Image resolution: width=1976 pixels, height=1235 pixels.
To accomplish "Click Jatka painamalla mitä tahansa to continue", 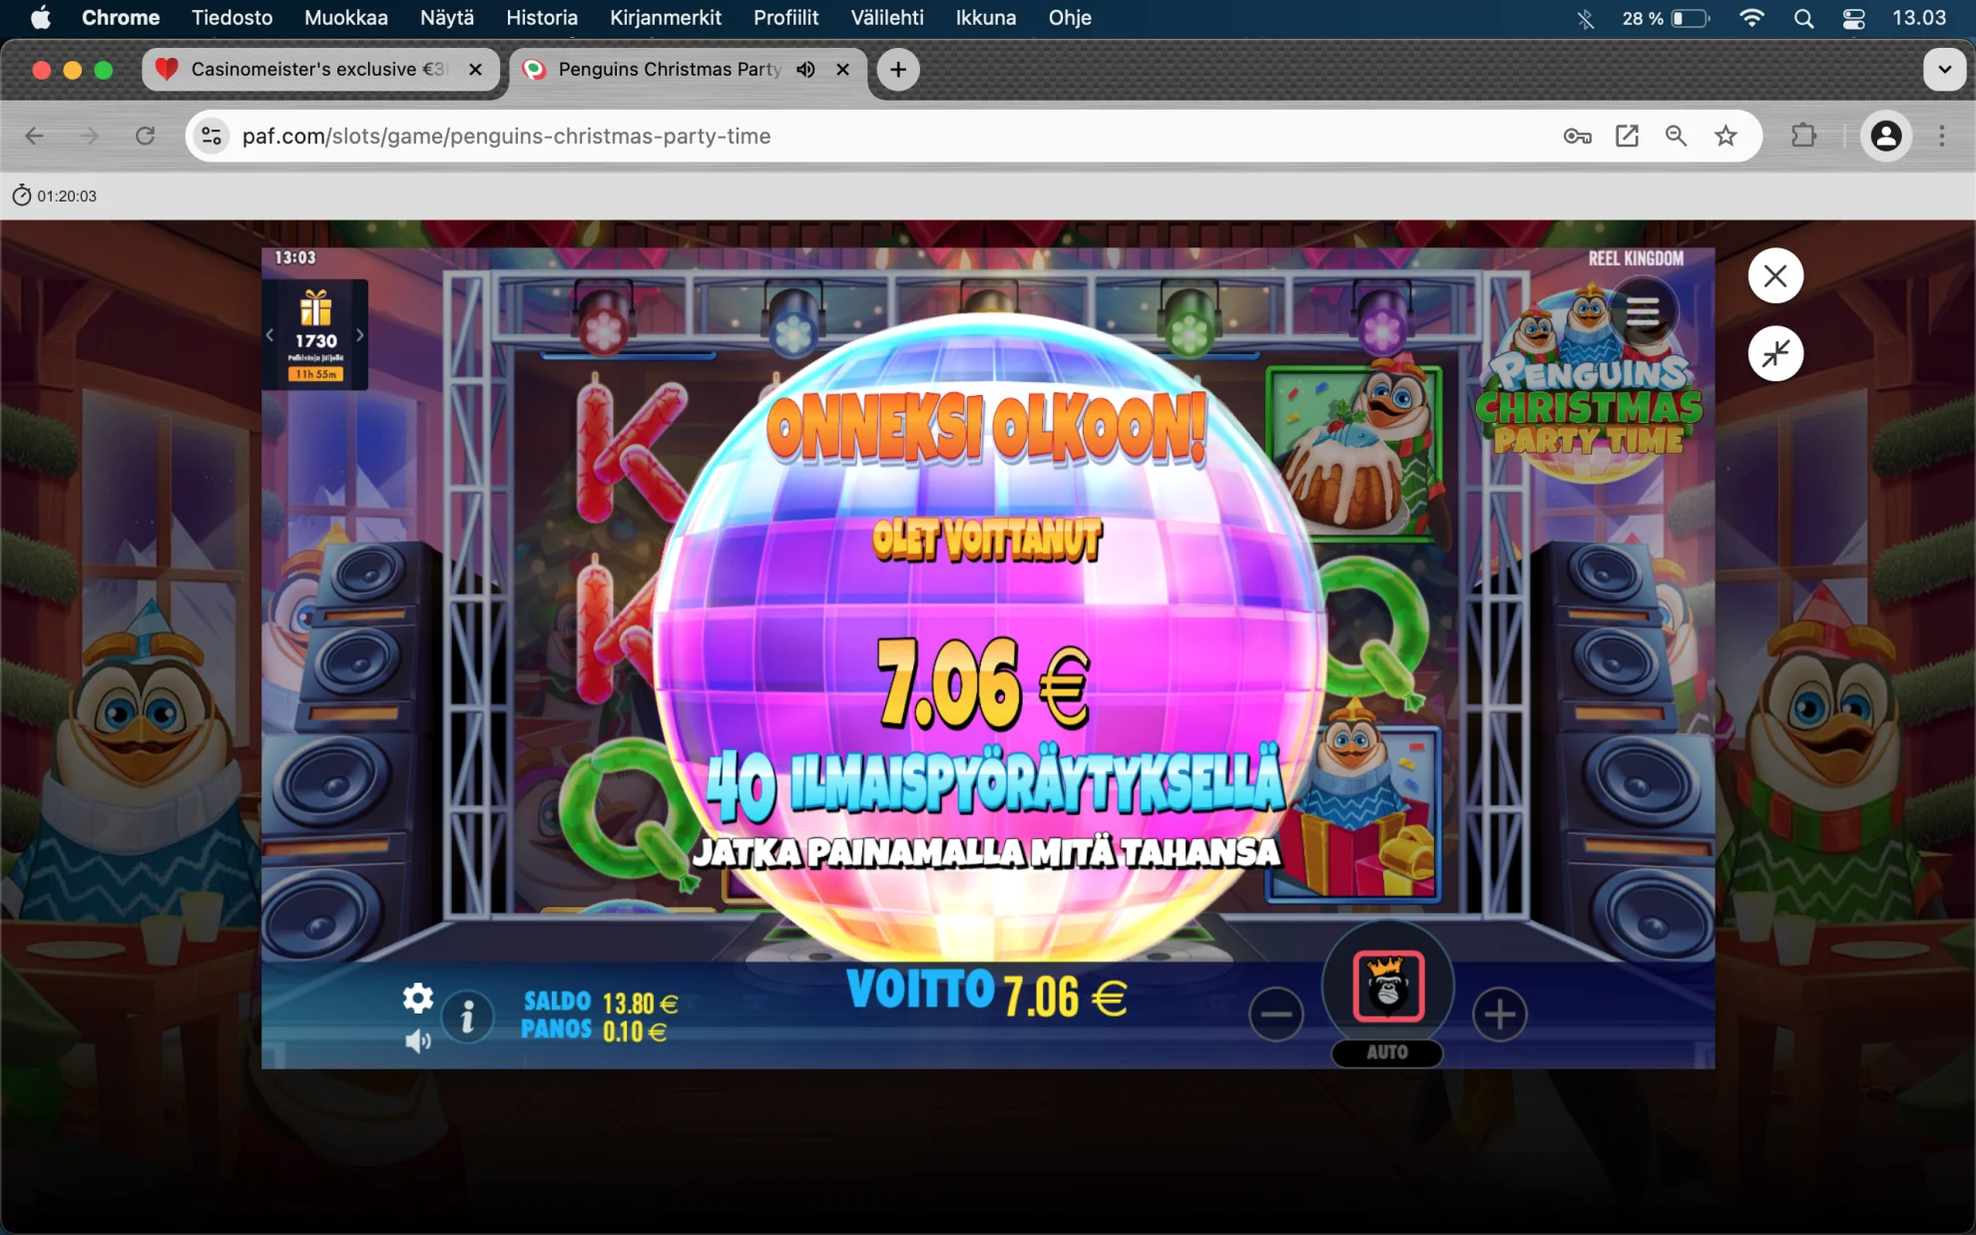I will [986, 852].
